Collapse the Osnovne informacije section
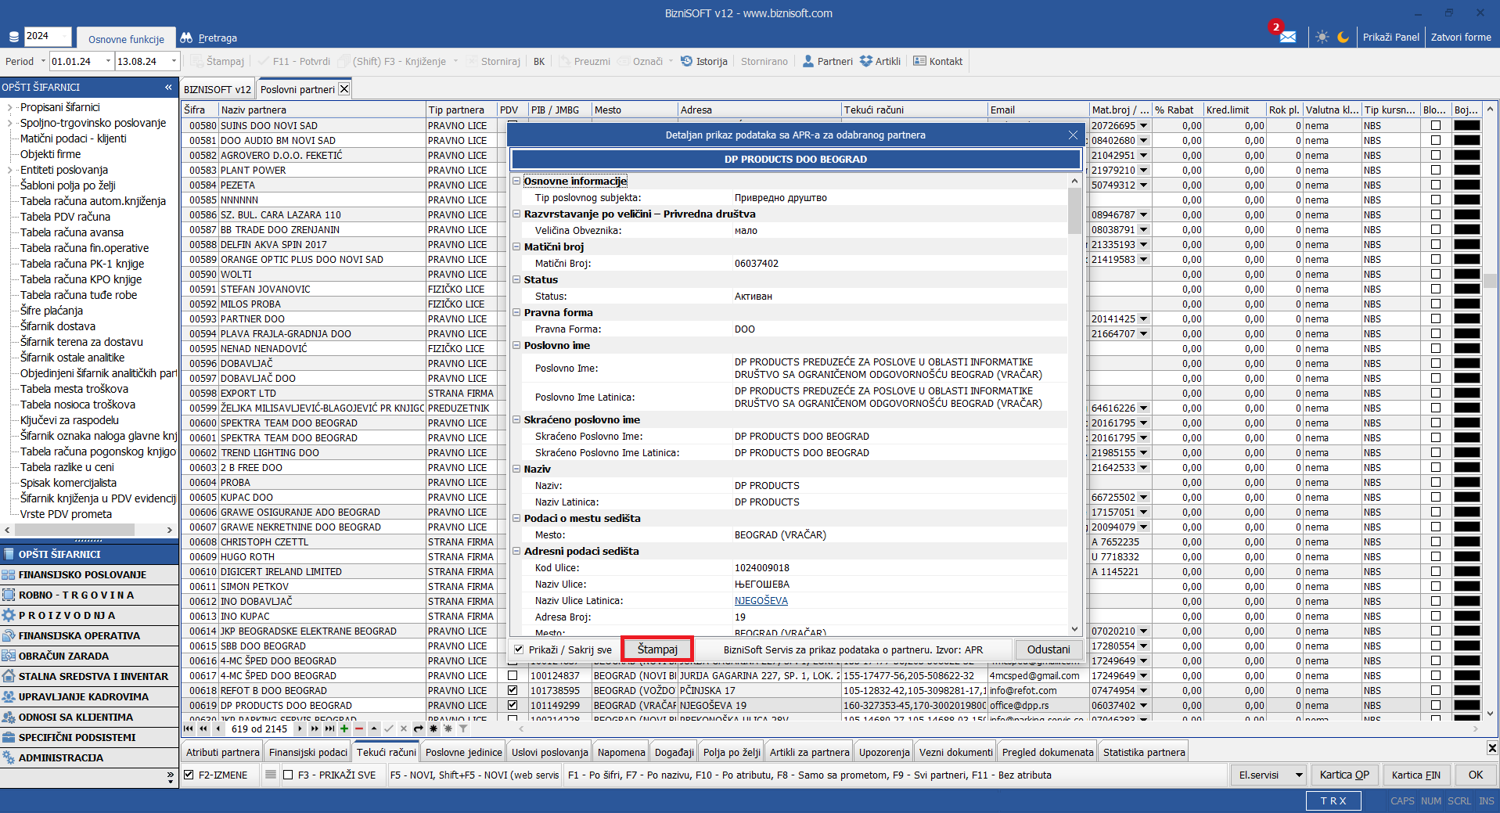The width and height of the screenshot is (1500, 813). [x=516, y=181]
